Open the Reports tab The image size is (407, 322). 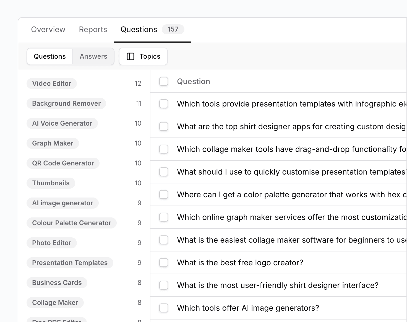[93, 30]
